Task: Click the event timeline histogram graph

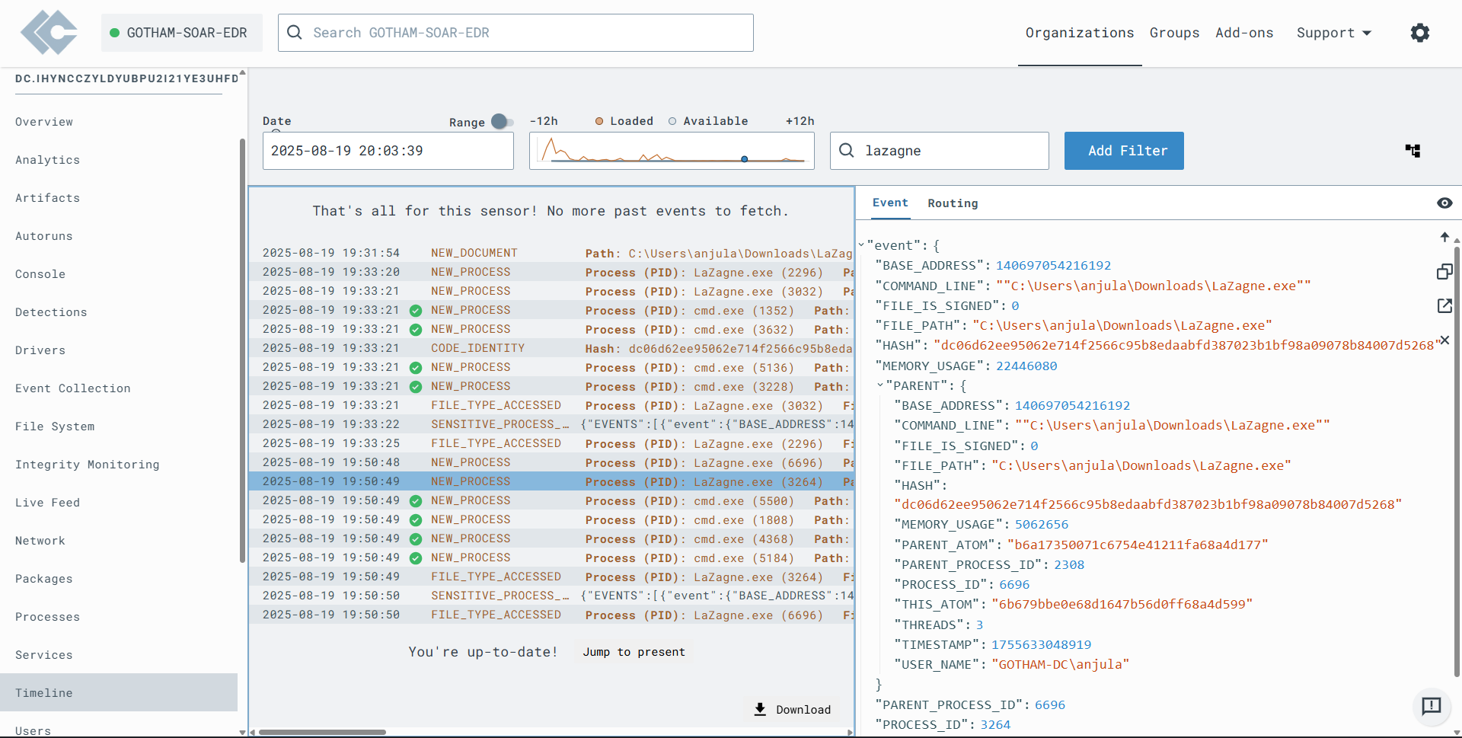Action: tap(672, 151)
